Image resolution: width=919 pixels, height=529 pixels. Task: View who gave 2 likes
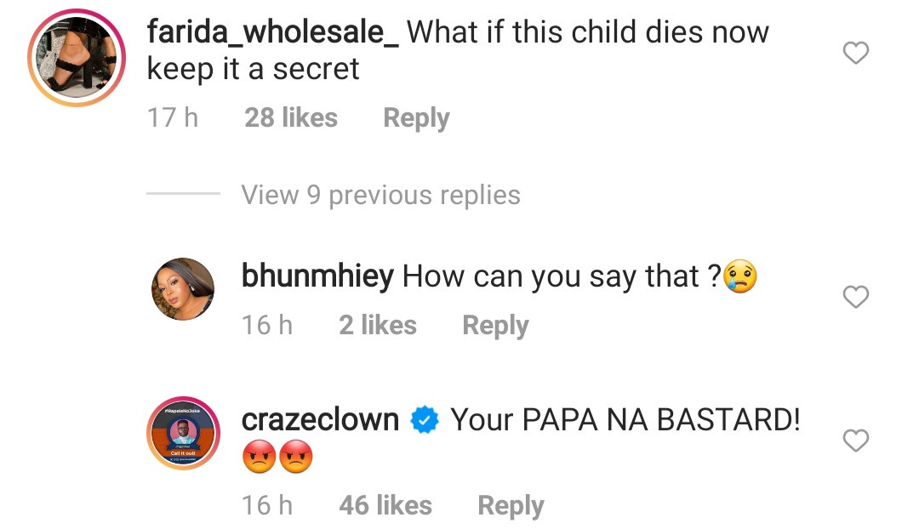click(378, 325)
